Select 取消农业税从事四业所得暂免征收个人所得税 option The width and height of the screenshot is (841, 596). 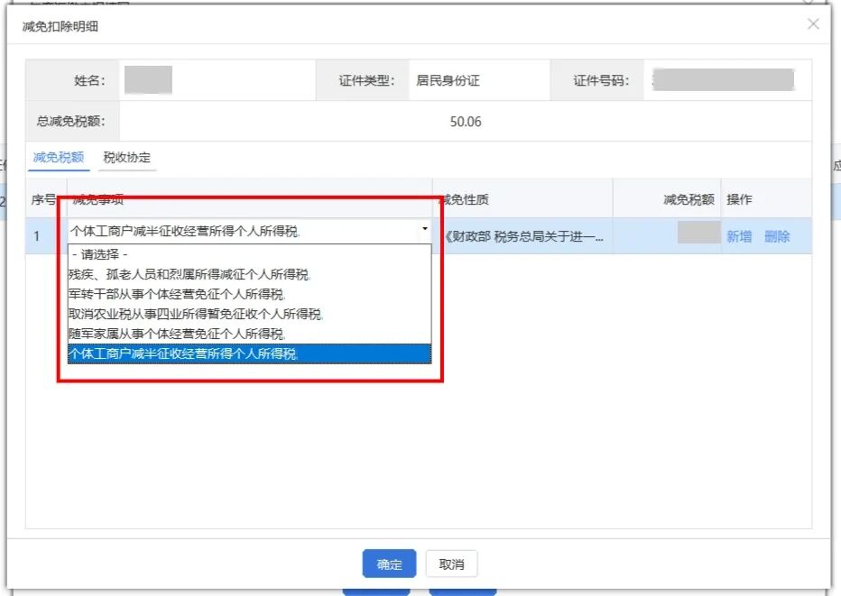(195, 314)
